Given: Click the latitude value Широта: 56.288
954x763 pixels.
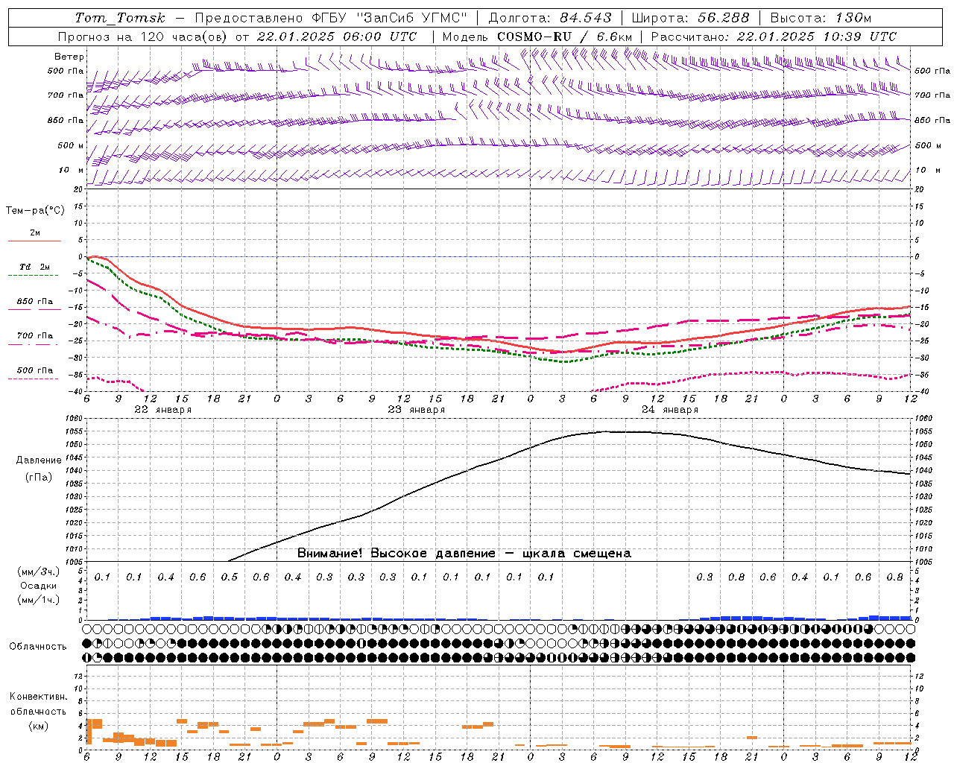Looking at the screenshot, I should 690,18.
